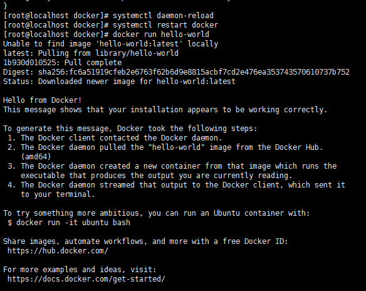
Task: Click step 3 about creating new container
Action: point(172,171)
